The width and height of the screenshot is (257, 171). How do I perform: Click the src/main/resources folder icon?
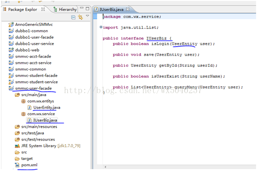[17, 127]
